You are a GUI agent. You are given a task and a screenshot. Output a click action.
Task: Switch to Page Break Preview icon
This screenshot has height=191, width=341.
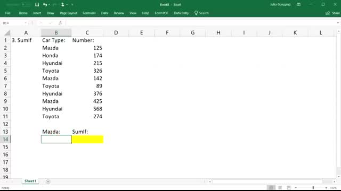[x=289, y=187]
